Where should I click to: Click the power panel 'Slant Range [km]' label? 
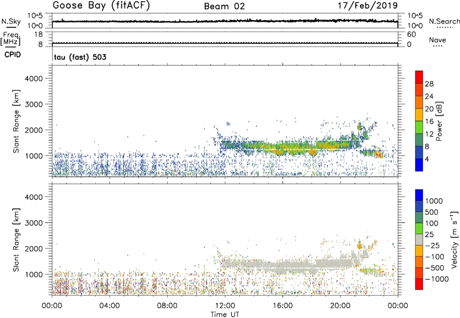pos(16,121)
